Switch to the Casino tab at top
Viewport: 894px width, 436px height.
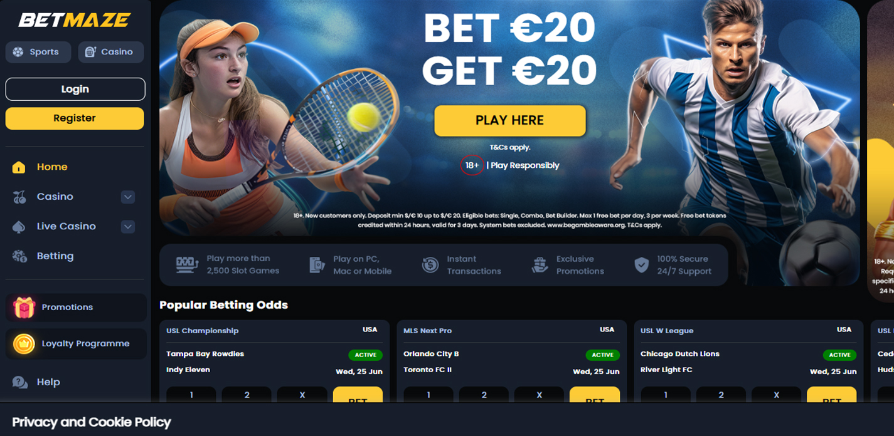(111, 52)
